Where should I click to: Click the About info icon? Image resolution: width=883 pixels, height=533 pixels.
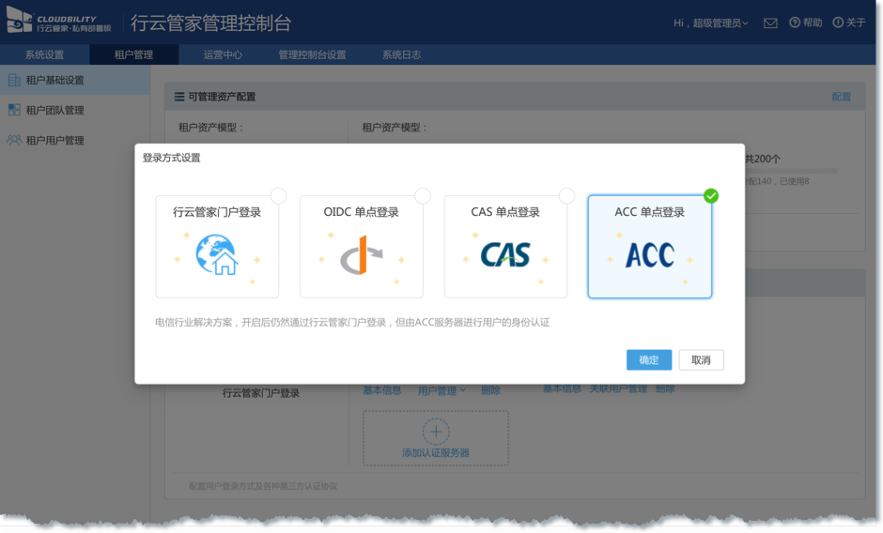(x=838, y=23)
